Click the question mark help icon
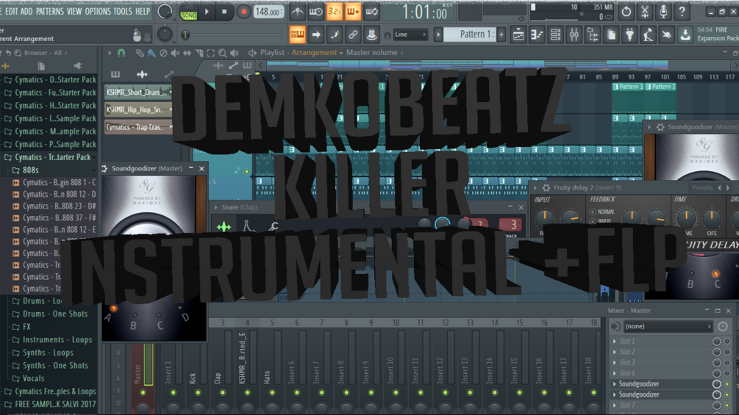The image size is (739, 415). 682,12
